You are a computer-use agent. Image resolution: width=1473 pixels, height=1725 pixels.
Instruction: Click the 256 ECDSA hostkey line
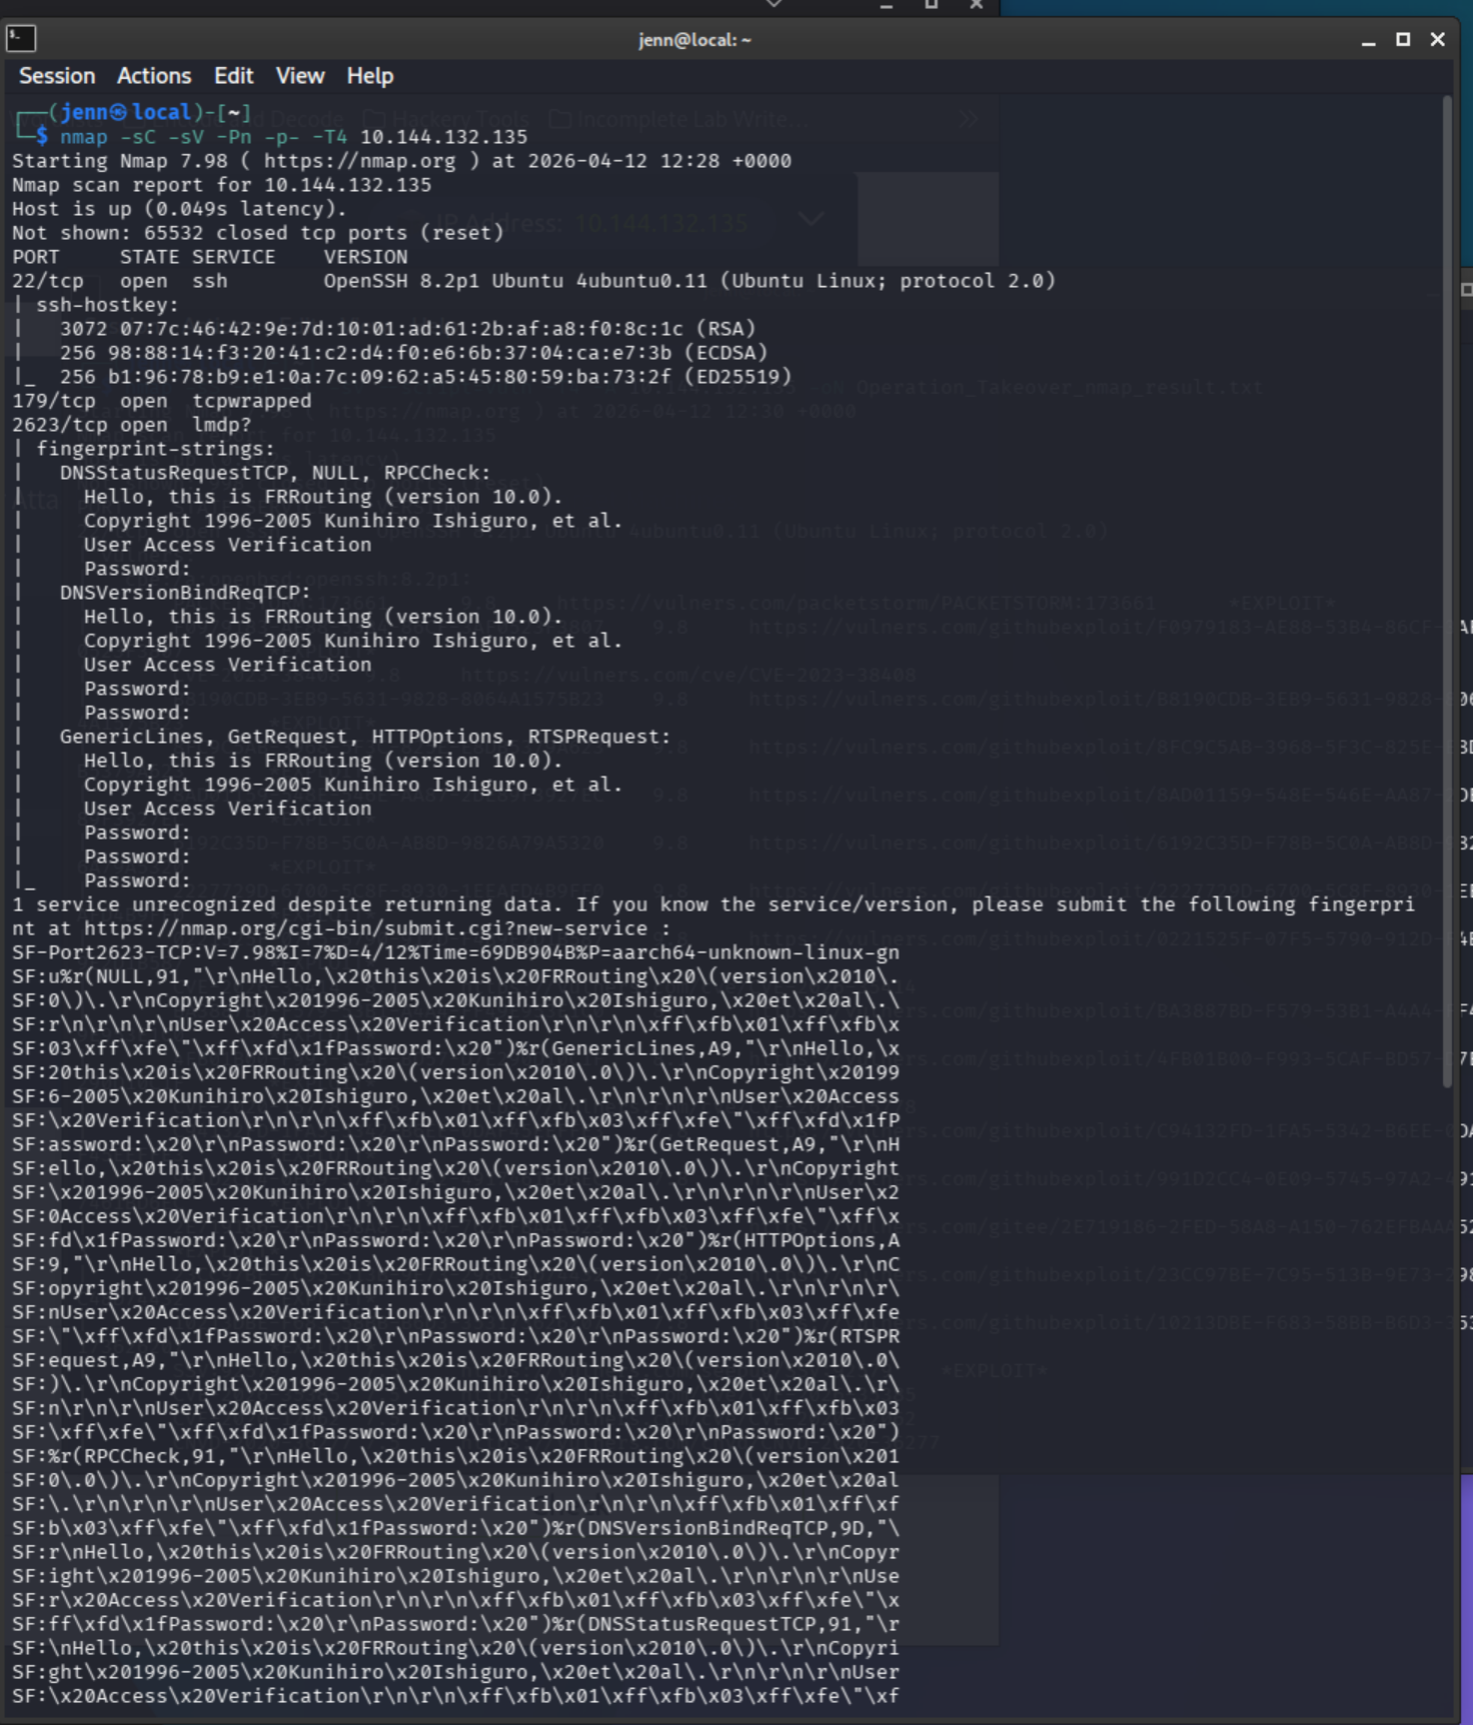tap(414, 353)
